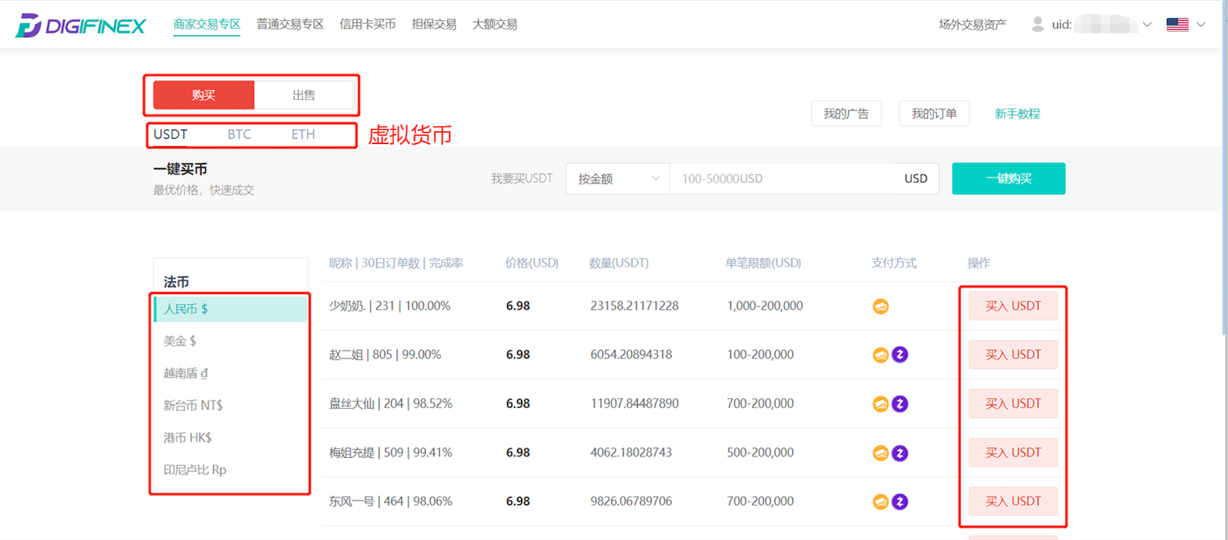Click bank card payment icon in 盘丝大仙 row
Viewport: 1228px width, 540px height.
[x=880, y=404]
